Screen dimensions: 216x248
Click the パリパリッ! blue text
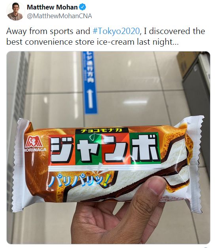coord(79,180)
